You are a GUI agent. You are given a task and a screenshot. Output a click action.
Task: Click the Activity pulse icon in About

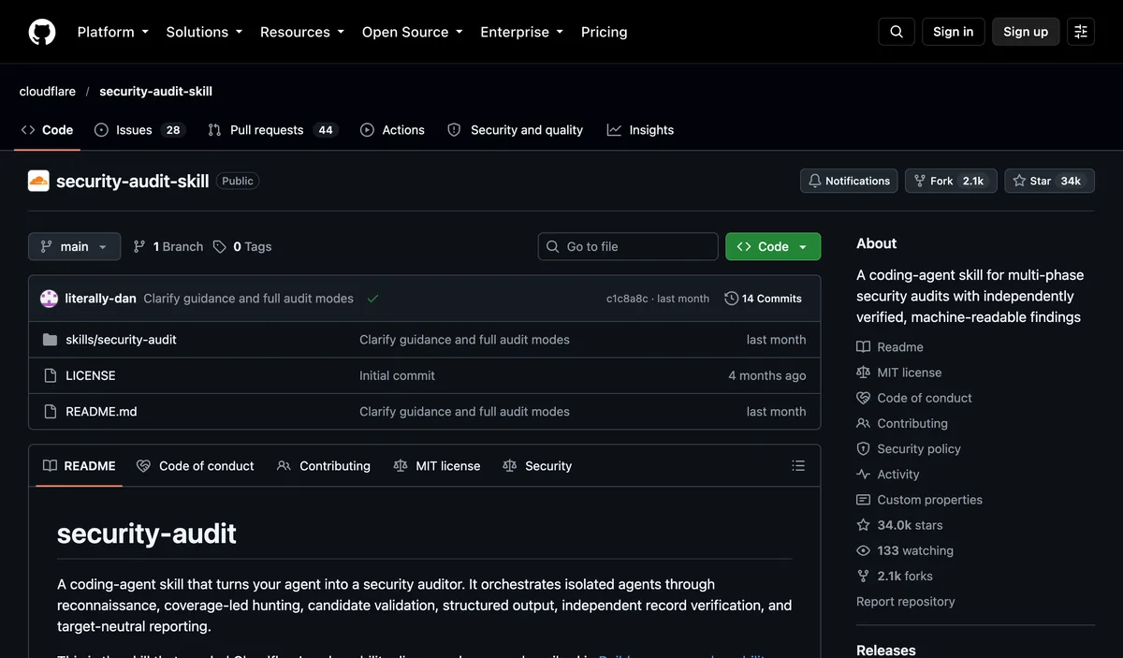click(863, 475)
